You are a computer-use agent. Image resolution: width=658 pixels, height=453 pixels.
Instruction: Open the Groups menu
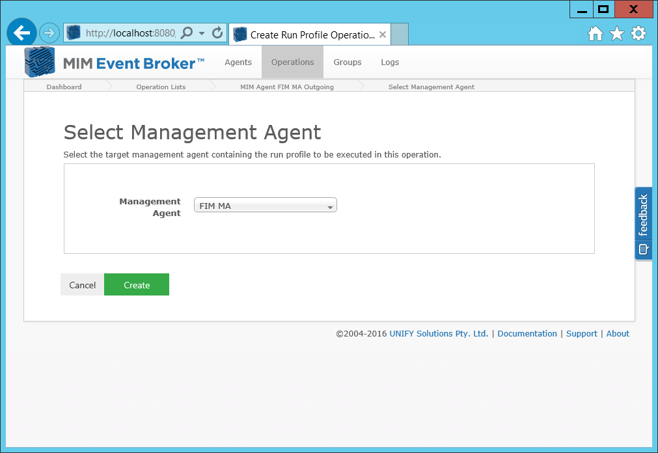(x=348, y=62)
